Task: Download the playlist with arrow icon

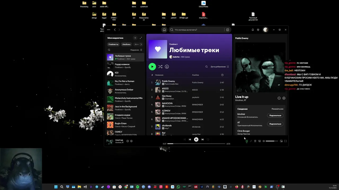Action: coord(167,67)
